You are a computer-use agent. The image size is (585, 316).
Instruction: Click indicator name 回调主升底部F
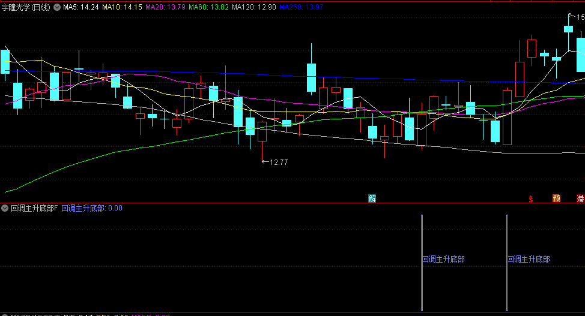[34, 208]
